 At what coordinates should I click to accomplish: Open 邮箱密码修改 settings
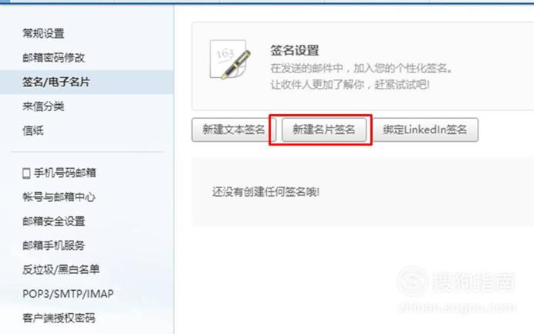point(54,58)
